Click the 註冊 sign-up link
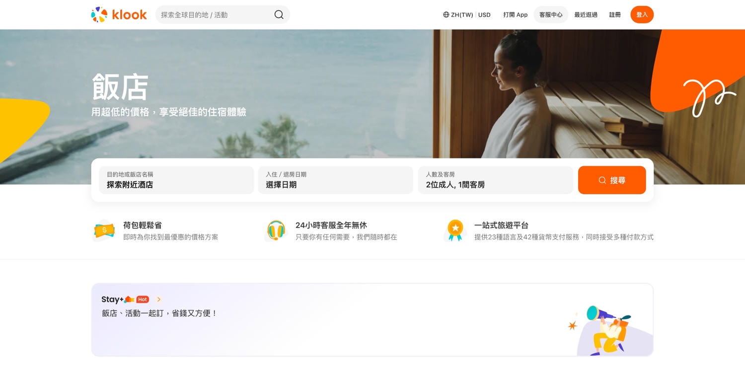This screenshot has height=372, width=745. click(615, 15)
